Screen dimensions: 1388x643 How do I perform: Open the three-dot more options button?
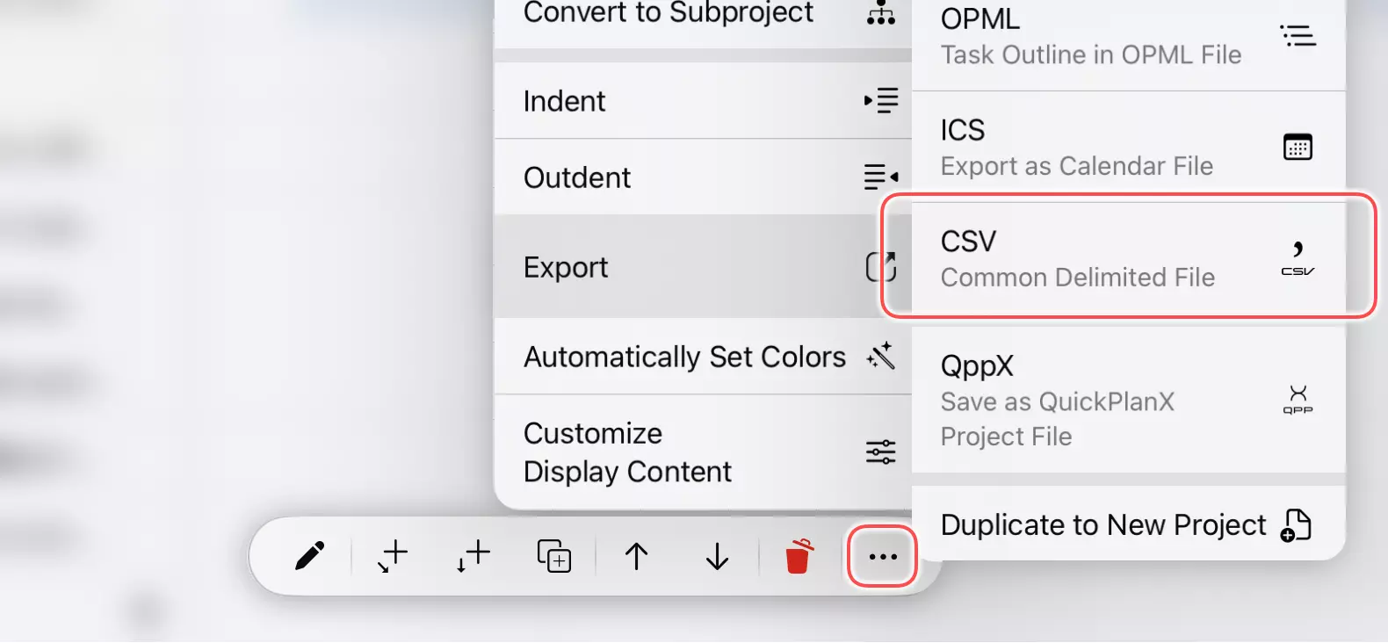pos(882,556)
